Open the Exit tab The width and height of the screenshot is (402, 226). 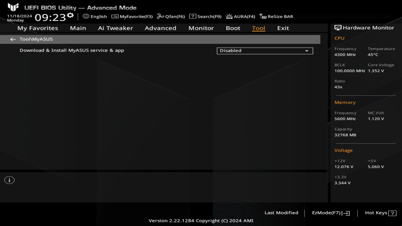pyautogui.click(x=283, y=28)
